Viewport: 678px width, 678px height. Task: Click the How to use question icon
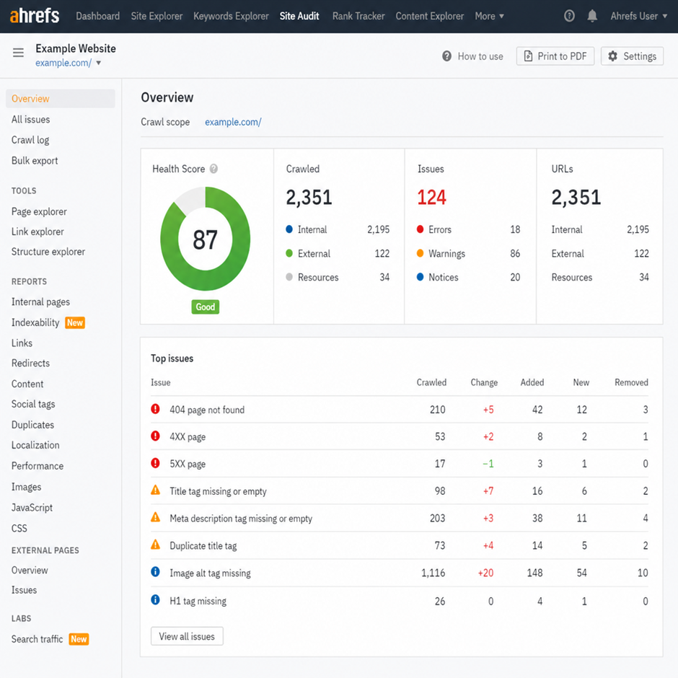tap(446, 56)
